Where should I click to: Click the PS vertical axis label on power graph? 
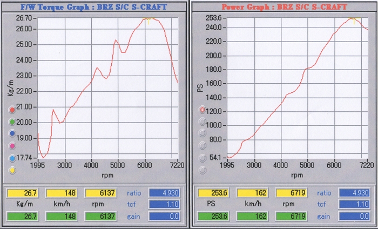tap(200, 87)
